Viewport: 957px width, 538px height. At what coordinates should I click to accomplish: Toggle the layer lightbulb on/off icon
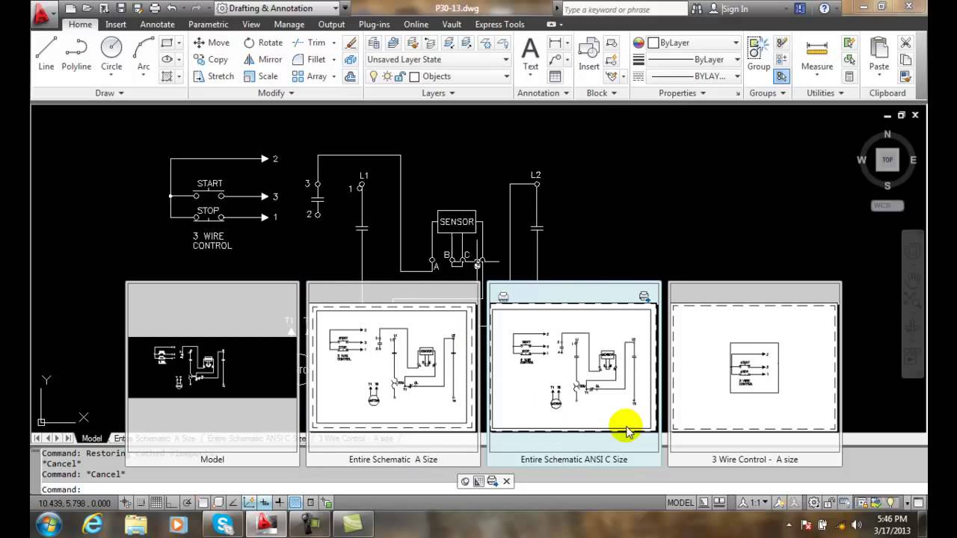pyautogui.click(x=374, y=76)
